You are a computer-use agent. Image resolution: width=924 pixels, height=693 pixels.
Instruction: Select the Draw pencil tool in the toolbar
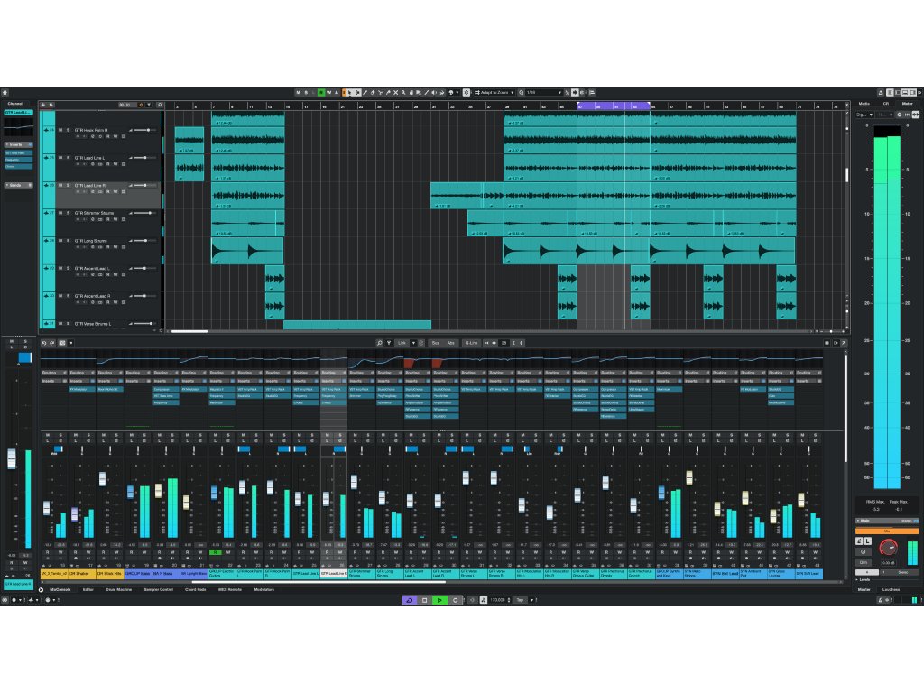pos(365,92)
